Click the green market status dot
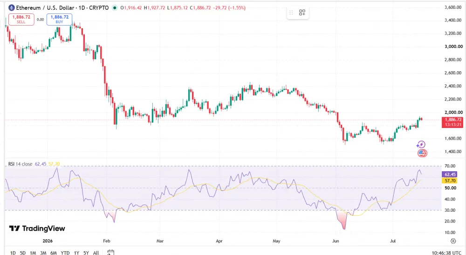The image size is (466, 255). tap(115, 8)
